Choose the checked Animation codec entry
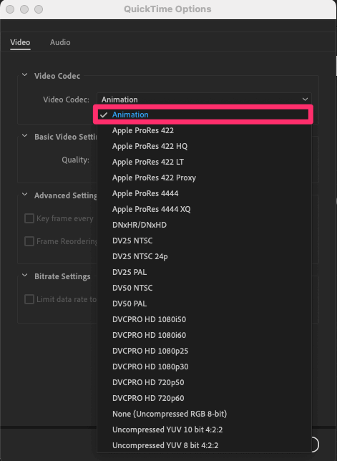Viewport: 337px width, 461px height. click(x=203, y=115)
